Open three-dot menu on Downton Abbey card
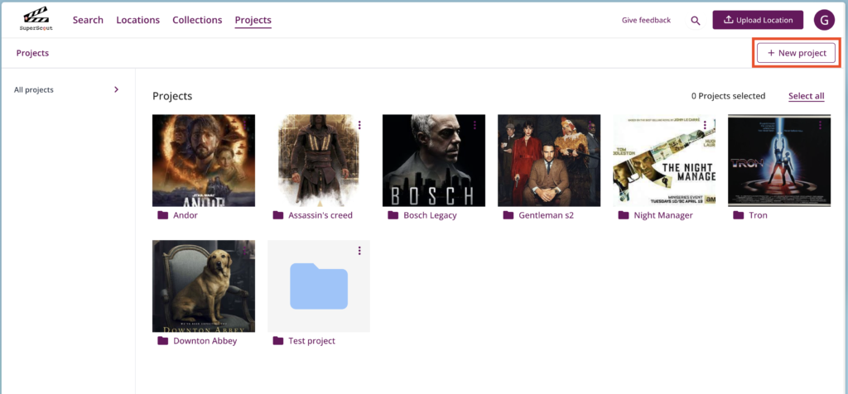 coord(244,251)
